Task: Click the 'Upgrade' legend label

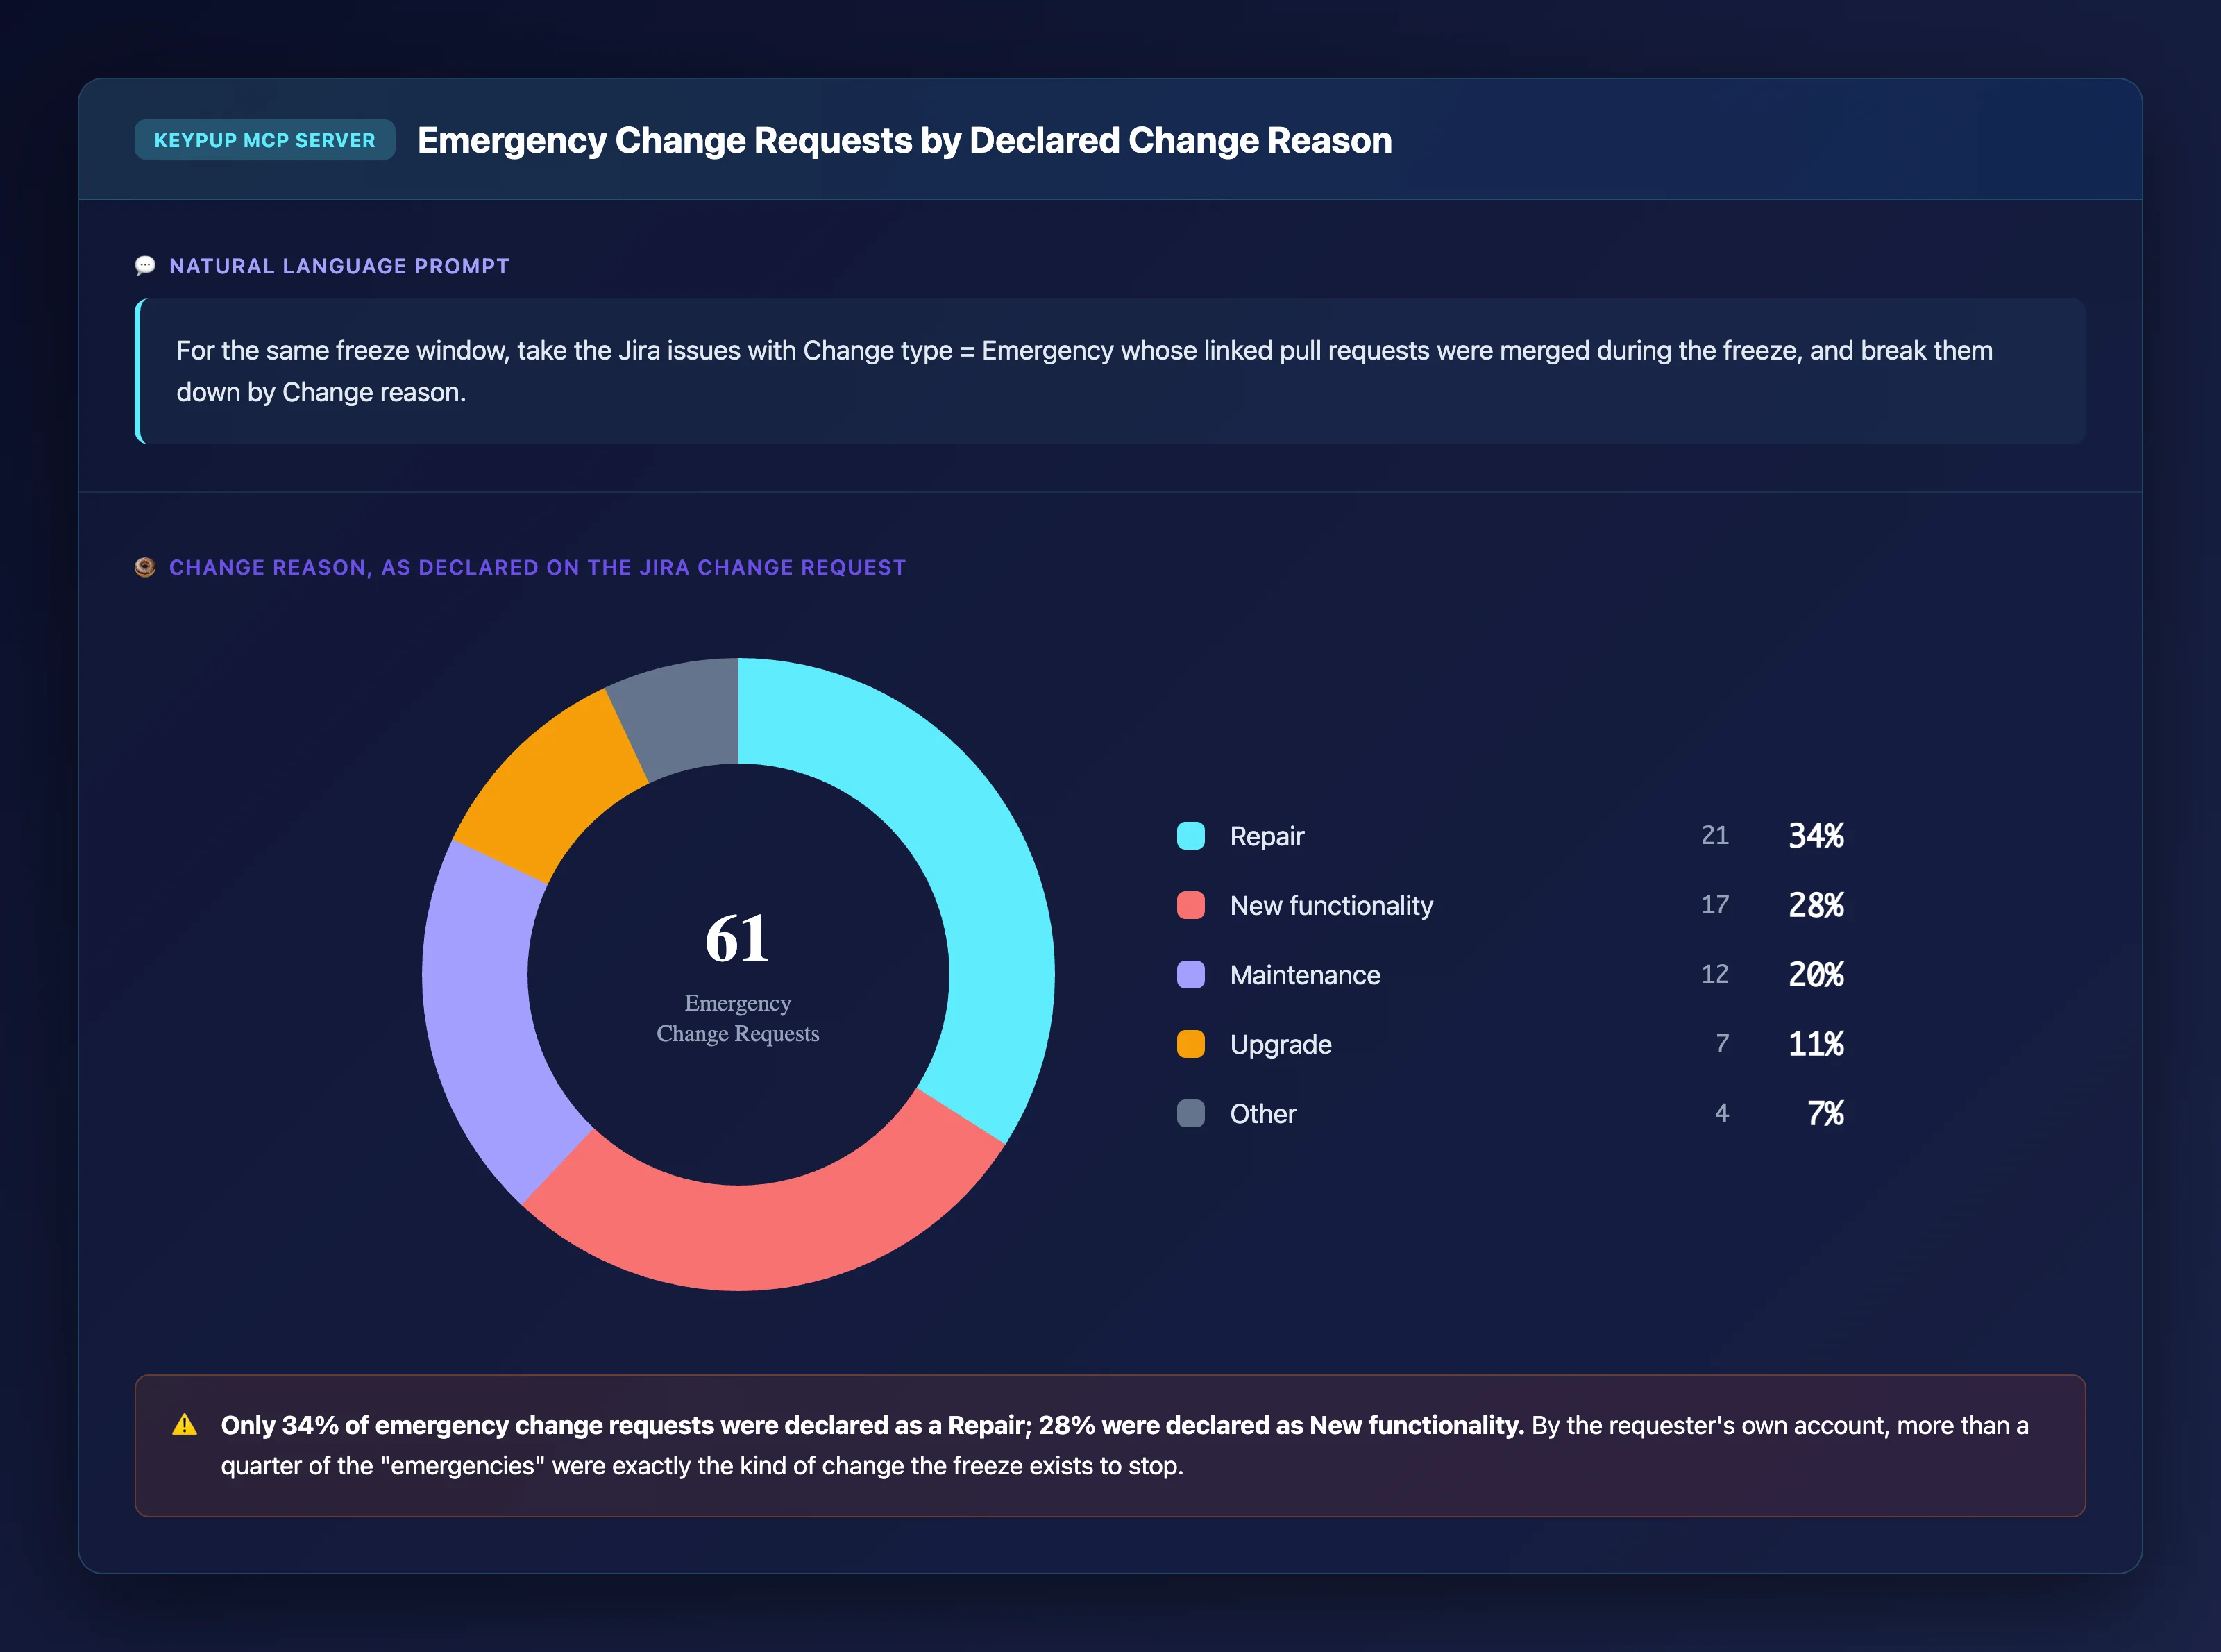Action: tap(1281, 1045)
